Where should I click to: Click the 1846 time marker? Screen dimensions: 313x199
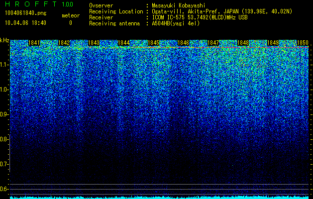tap(183, 43)
